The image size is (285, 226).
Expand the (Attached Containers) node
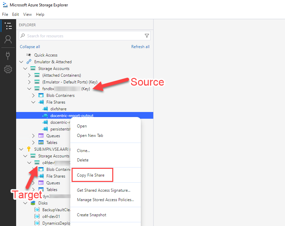point(29,75)
